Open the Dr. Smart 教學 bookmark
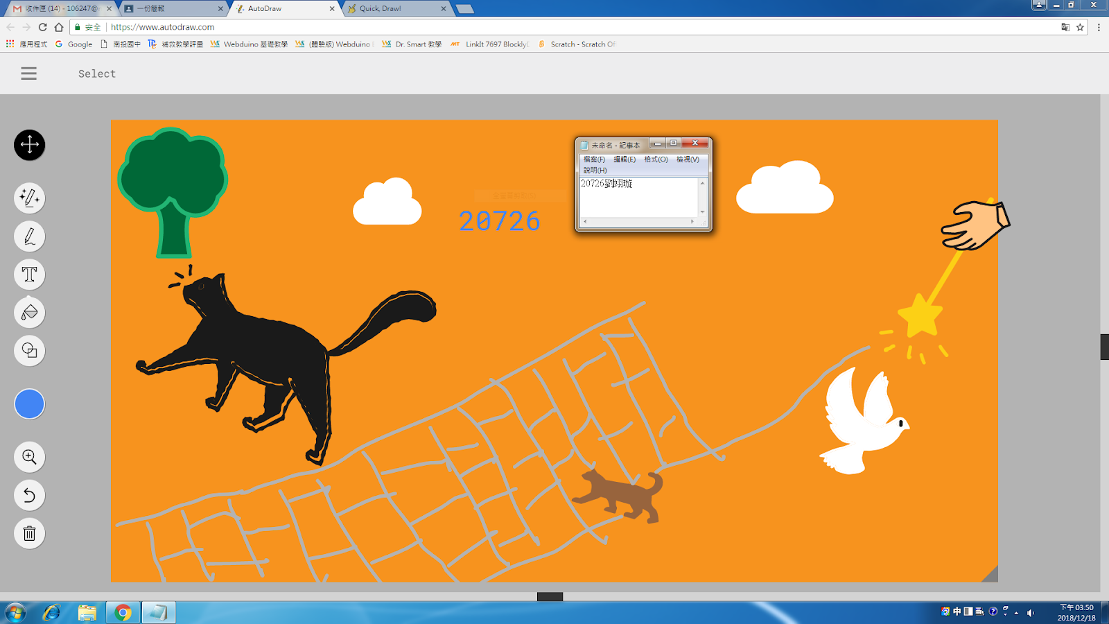 point(412,44)
